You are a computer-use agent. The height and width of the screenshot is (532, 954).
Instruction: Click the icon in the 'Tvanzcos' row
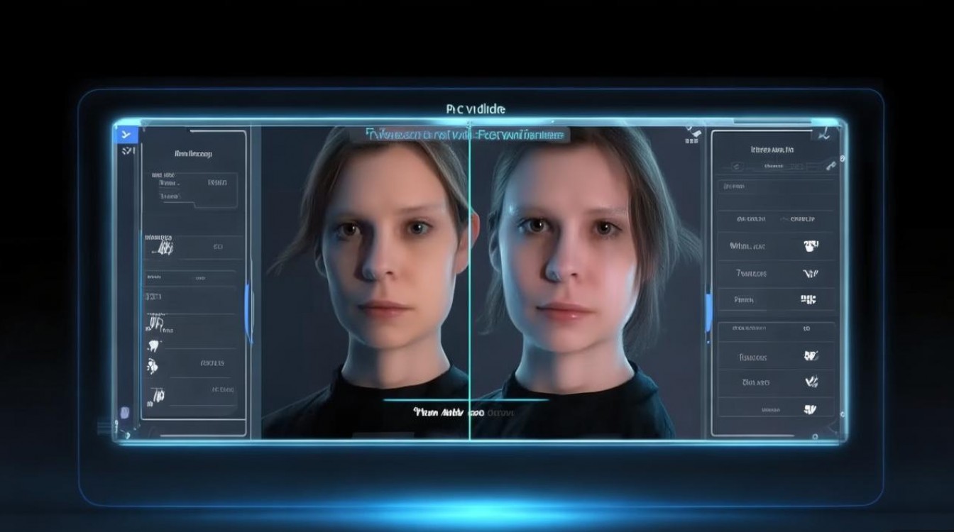point(810,273)
